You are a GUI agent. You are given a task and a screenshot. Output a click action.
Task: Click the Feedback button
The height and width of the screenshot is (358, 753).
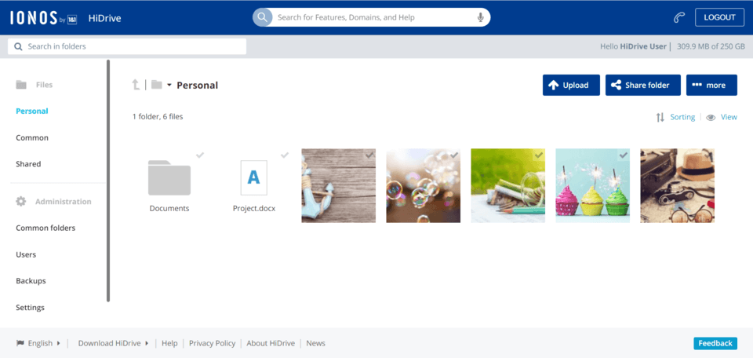(715, 343)
